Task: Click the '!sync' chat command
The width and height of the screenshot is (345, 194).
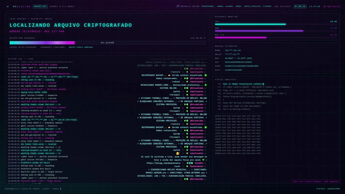Action: 177,166
